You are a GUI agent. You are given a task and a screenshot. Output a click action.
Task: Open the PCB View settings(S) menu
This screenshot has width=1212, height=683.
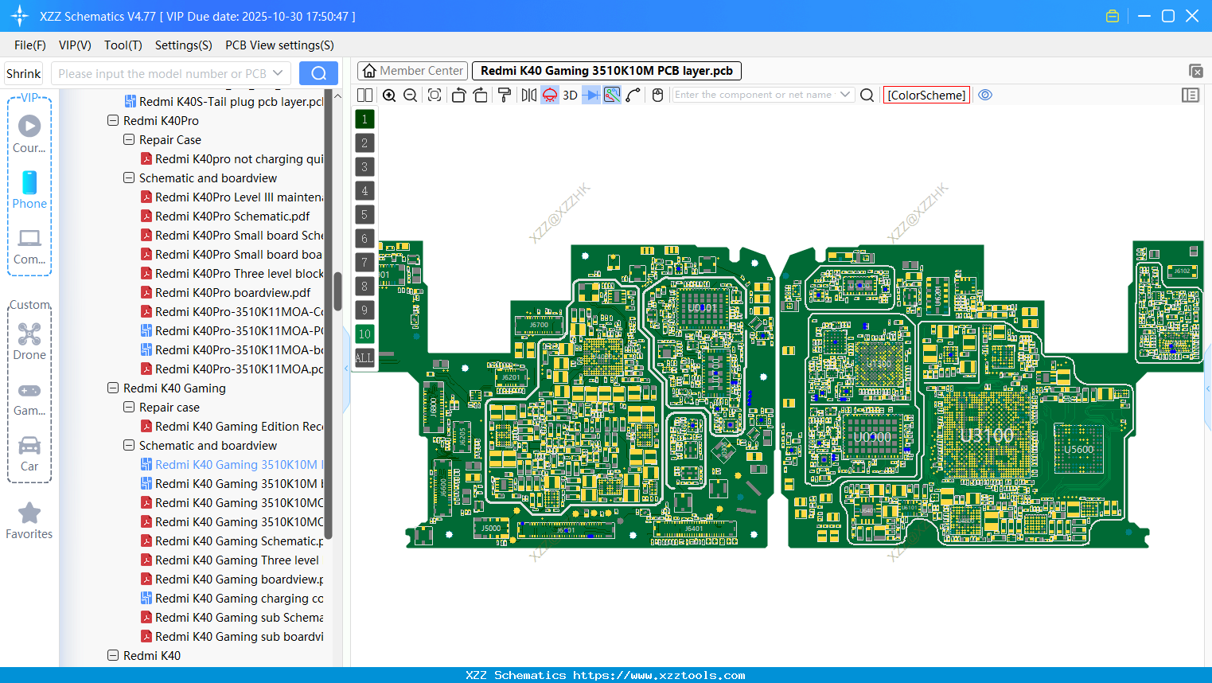click(x=279, y=45)
